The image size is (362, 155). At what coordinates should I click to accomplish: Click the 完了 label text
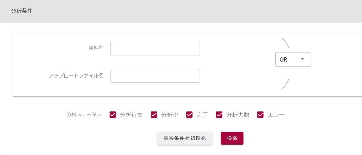click(202, 115)
